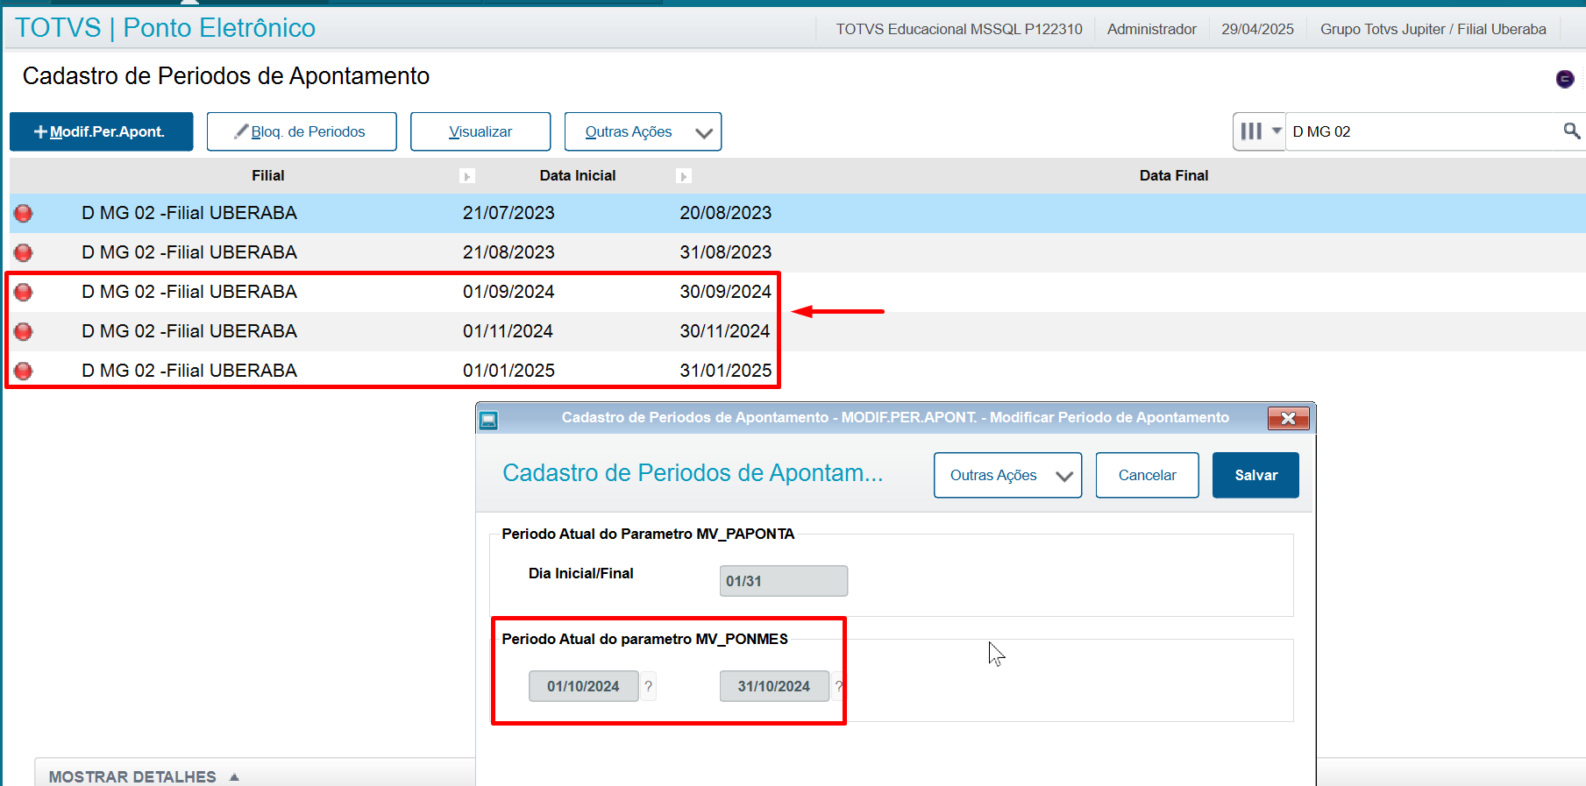1586x786 pixels.
Task: Click the Bloq. de Periodos button
Action: (302, 131)
